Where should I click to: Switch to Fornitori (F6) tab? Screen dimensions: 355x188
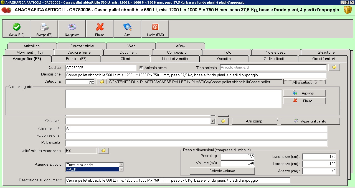pyautogui.click(x=76, y=59)
